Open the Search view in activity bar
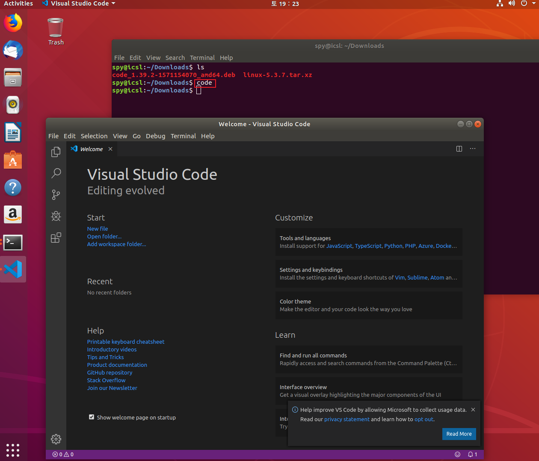Image resolution: width=539 pixels, height=461 pixels. 56,173
